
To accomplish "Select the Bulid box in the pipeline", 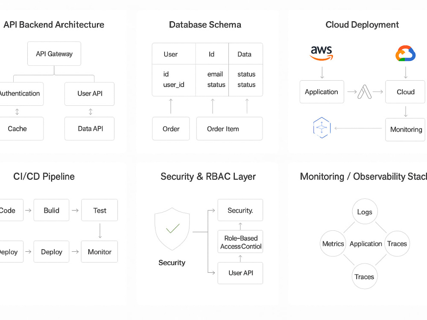I will (52, 210).
